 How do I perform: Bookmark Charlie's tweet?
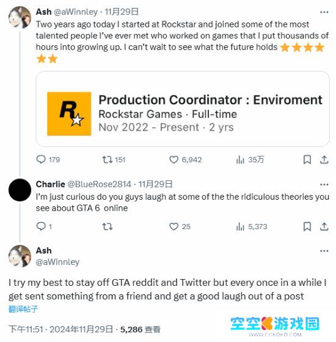point(307,227)
